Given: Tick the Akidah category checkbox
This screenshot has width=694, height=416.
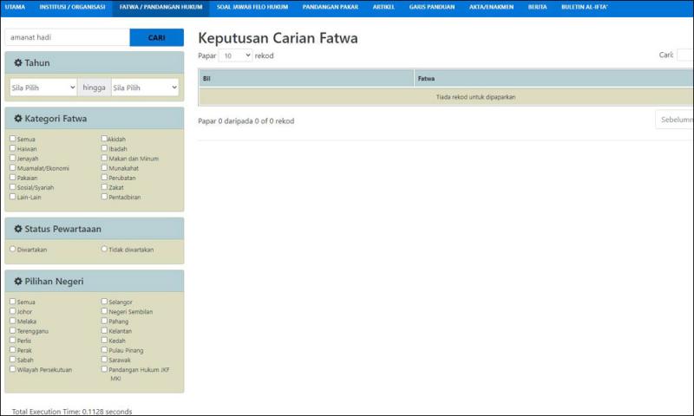Looking at the screenshot, I should click(x=104, y=139).
